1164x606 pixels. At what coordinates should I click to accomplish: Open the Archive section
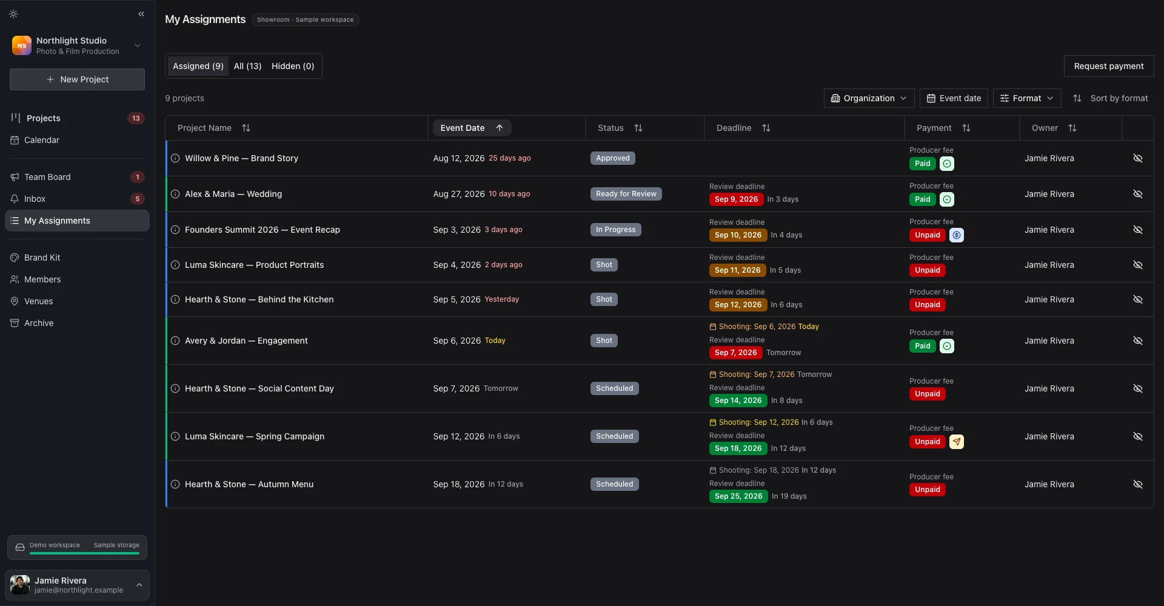(77, 323)
